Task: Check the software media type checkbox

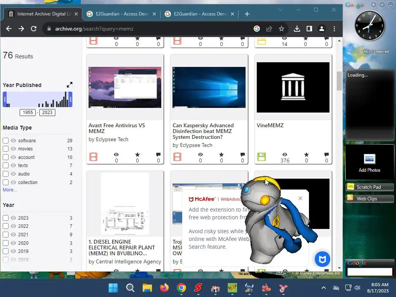Action: (x=5, y=140)
